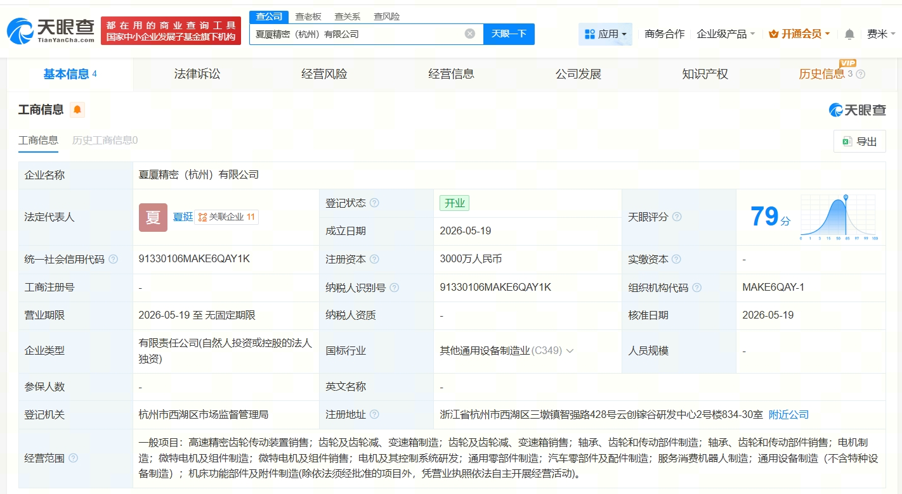Image resolution: width=902 pixels, height=494 pixels.
Task: Click the help icon next to 统一社会信用代码
Action: pos(113,260)
